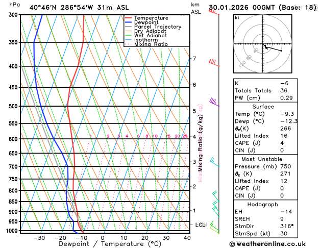Click the Surface section heading
Image resolution: width=321 pixels, height=248 pixels.
pyautogui.click(x=263, y=107)
